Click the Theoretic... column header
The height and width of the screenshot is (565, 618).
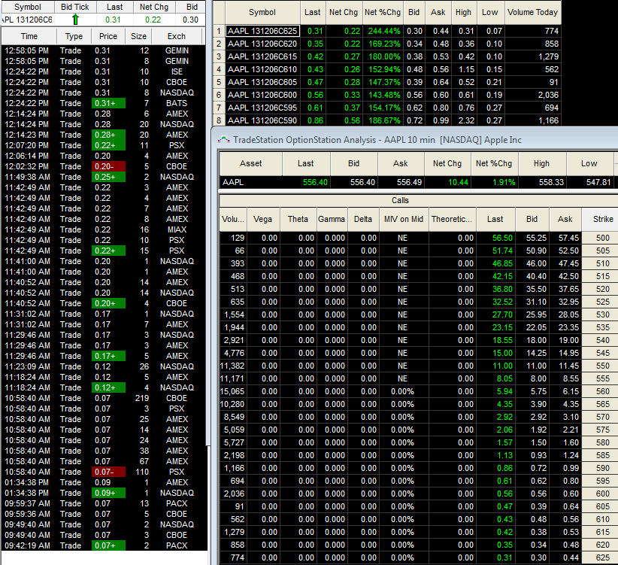[x=452, y=219]
